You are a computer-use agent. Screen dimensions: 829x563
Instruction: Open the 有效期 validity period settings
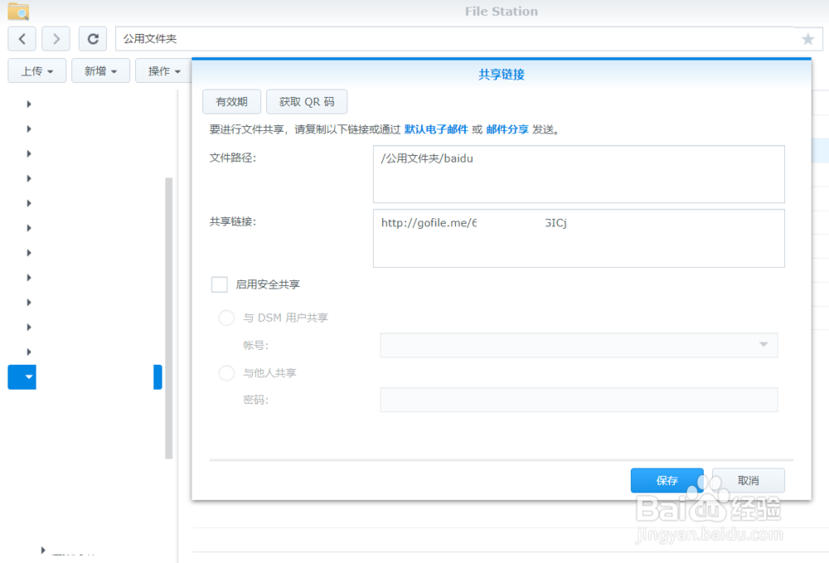tap(231, 101)
